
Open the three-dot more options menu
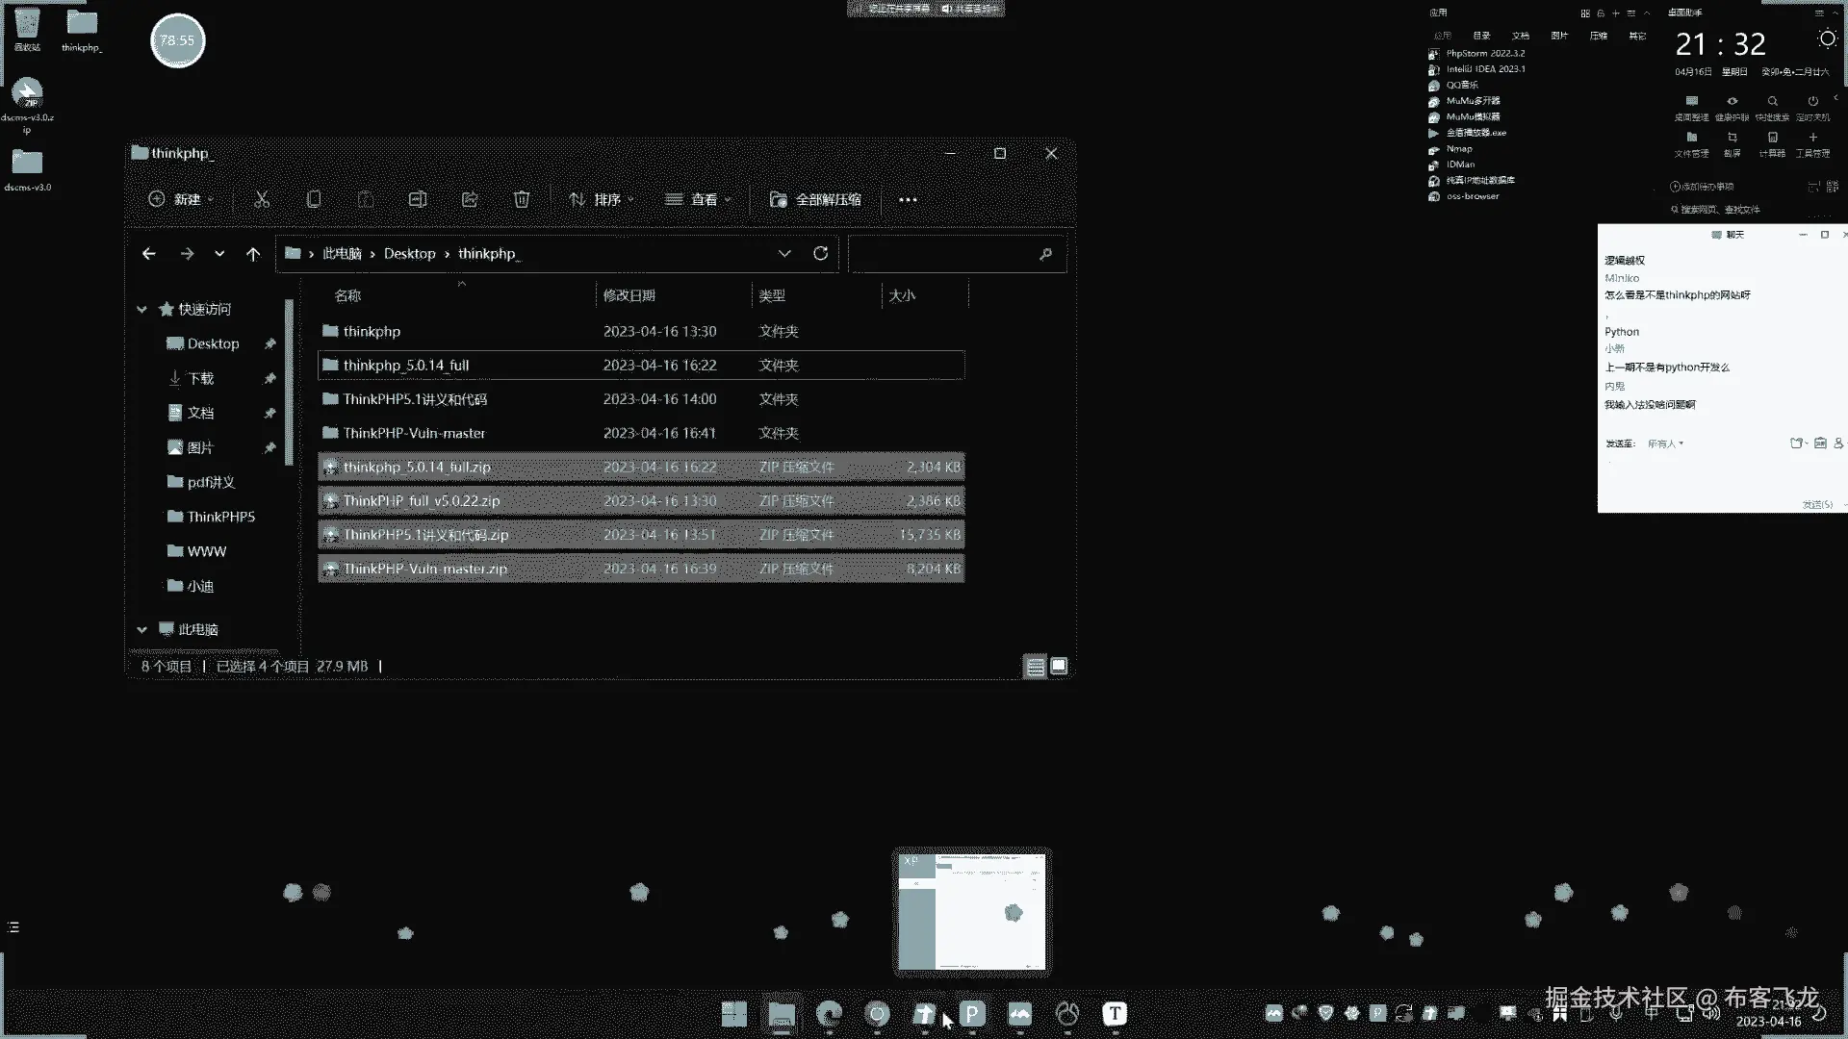click(908, 200)
